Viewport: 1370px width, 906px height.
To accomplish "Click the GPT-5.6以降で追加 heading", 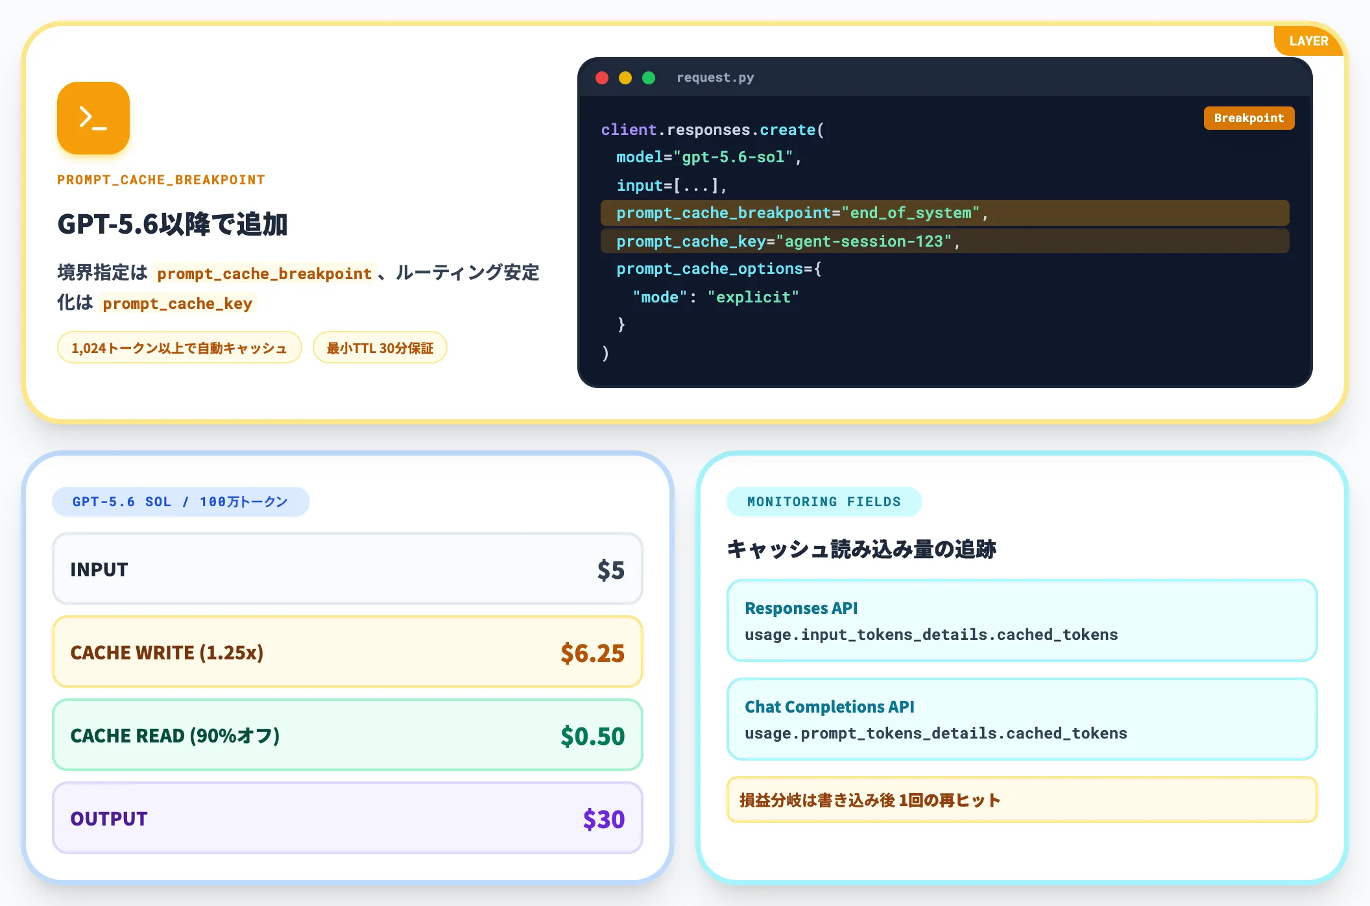I will (173, 225).
